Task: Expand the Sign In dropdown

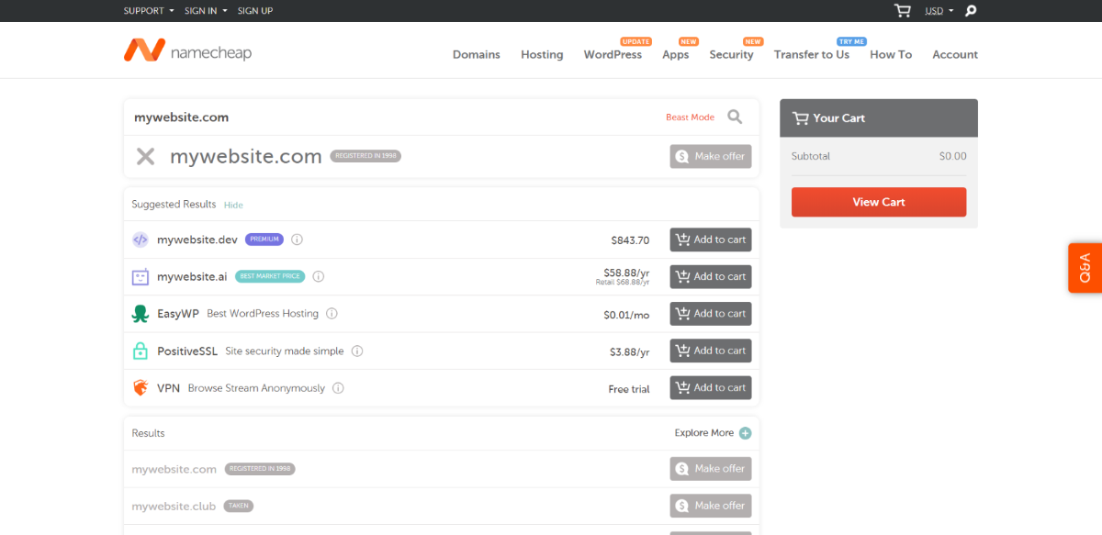Action: [206, 11]
